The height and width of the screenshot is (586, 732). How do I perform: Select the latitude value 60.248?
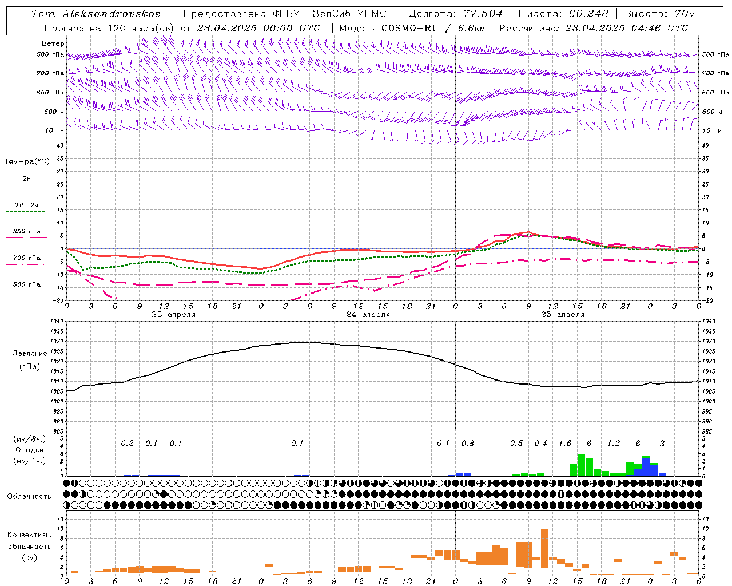coord(588,14)
